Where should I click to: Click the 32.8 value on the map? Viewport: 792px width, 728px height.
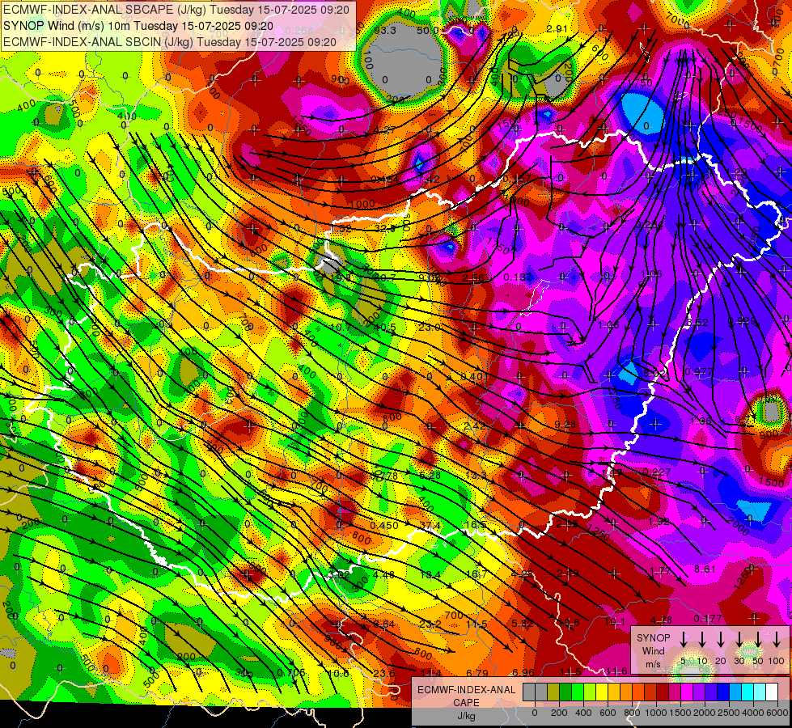(x=385, y=228)
